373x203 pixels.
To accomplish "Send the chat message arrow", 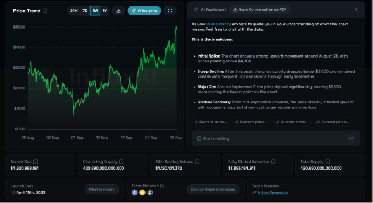I will (351, 138).
